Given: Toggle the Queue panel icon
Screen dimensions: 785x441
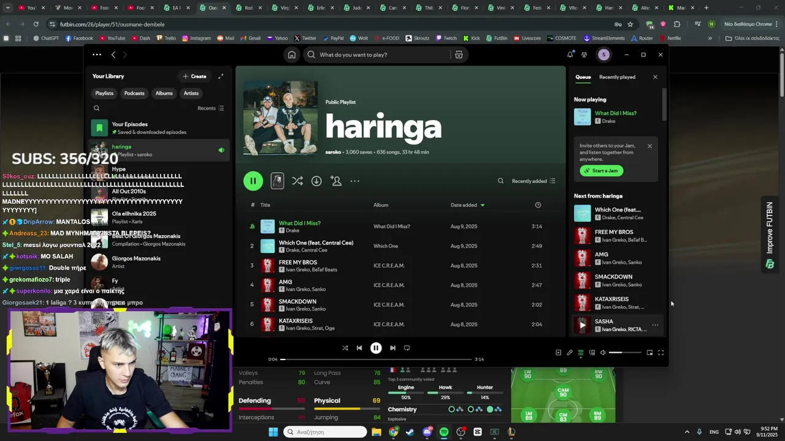Looking at the screenshot, I should (581, 353).
